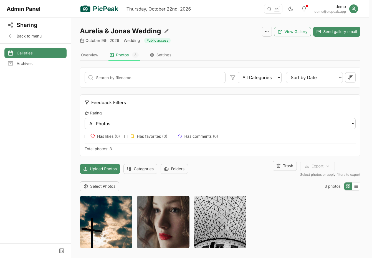Click the filter funnel icon

point(233,77)
